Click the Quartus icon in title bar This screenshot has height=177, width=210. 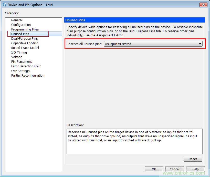pyautogui.click(x=4, y=5)
